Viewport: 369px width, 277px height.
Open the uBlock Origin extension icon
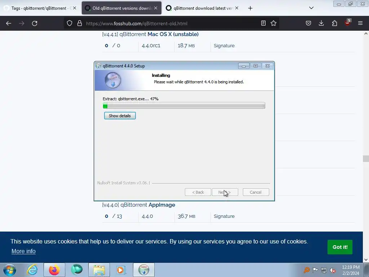pos(348,23)
